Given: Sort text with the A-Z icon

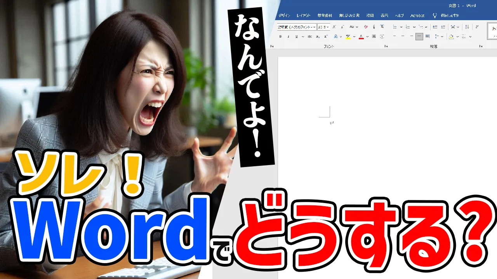Looking at the screenshot, I should [467, 27].
